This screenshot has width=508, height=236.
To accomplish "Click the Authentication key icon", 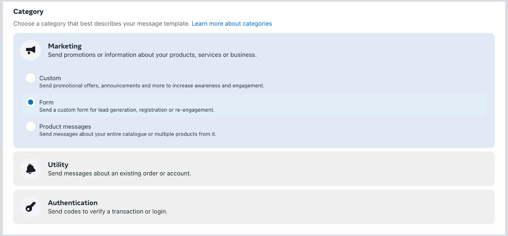I will coord(30,207).
